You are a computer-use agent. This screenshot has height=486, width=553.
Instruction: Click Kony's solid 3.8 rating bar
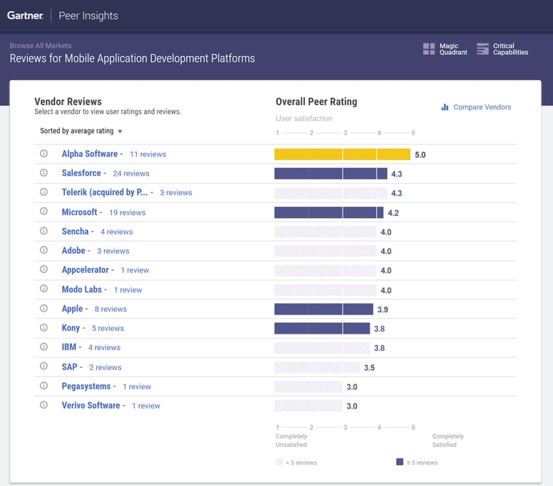tap(322, 328)
